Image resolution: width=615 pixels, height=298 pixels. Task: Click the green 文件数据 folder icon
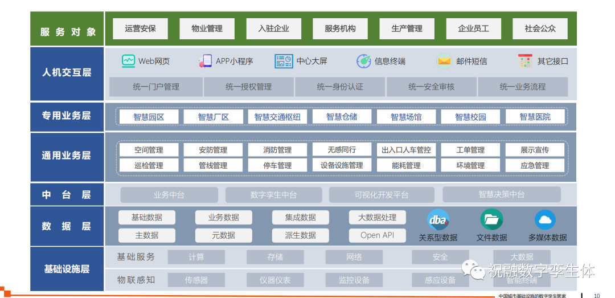pyautogui.click(x=491, y=220)
